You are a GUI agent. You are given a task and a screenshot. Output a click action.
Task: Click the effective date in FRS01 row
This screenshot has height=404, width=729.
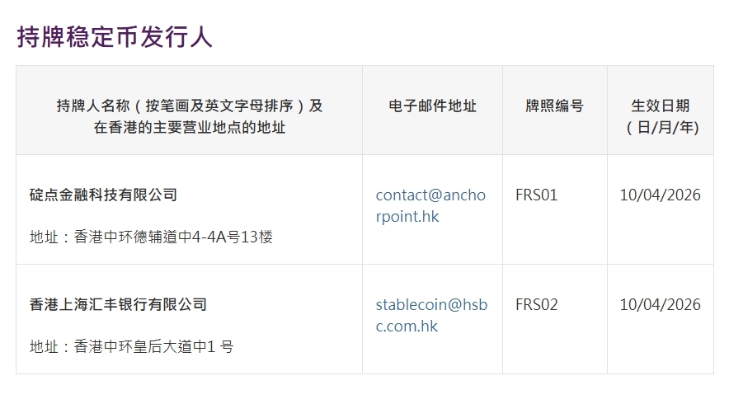(x=660, y=195)
